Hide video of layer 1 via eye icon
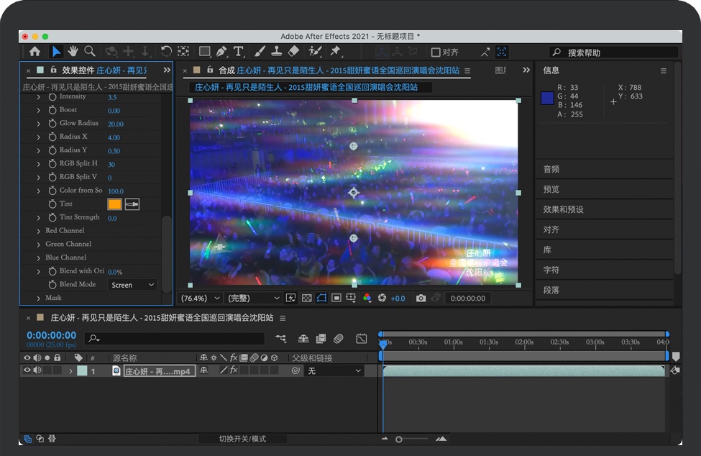The width and height of the screenshot is (701, 456). click(27, 370)
